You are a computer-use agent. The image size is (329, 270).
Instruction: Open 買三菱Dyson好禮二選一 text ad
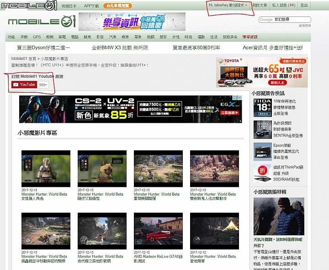click(43, 48)
